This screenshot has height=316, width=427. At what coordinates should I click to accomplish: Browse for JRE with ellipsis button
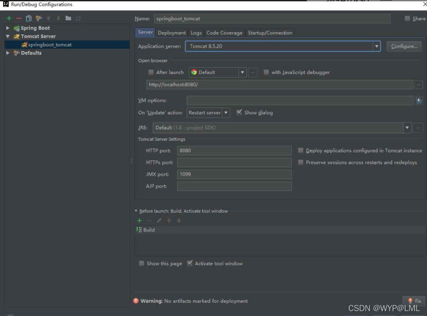coord(418,128)
